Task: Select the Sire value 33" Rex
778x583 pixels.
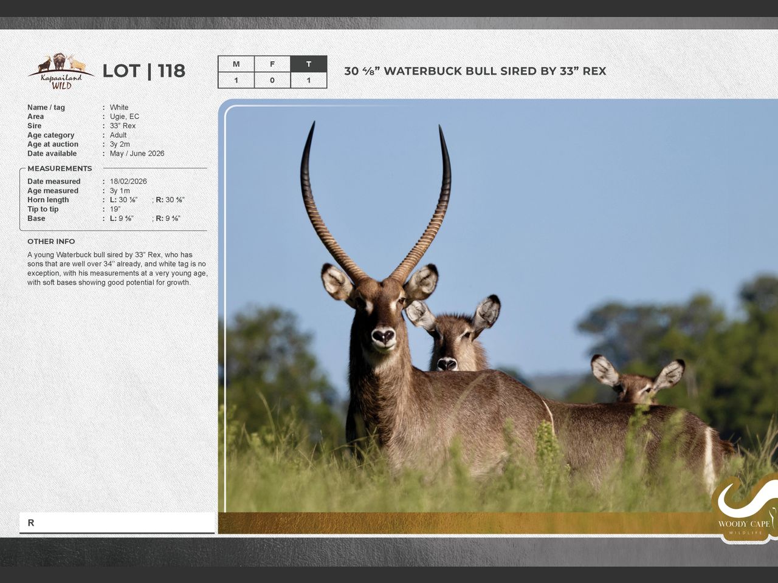Action: point(123,126)
